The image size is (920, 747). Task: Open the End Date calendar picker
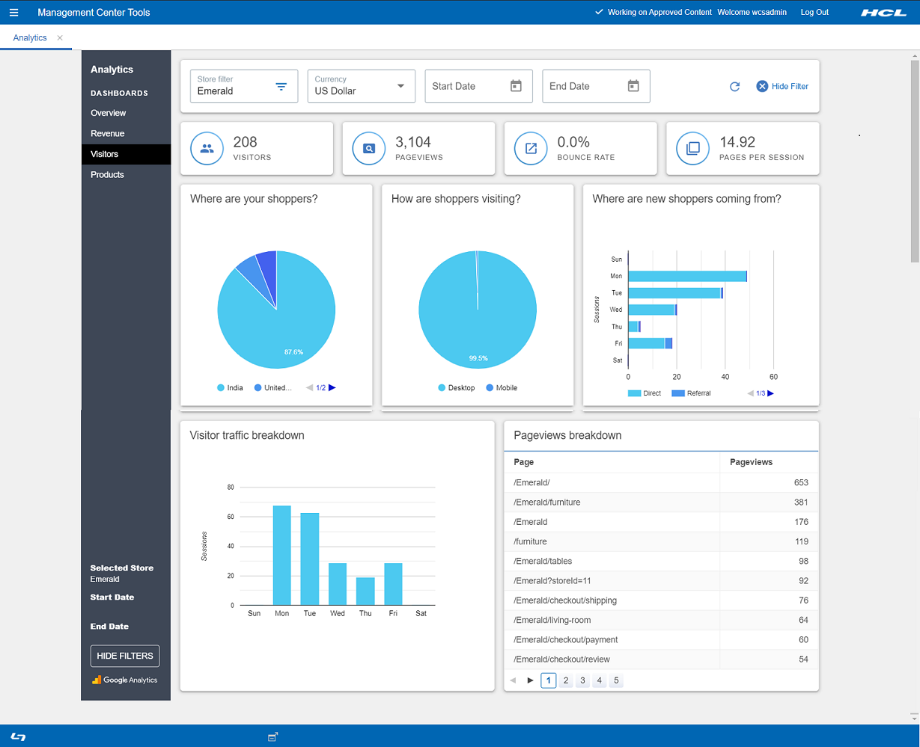click(x=633, y=86)
